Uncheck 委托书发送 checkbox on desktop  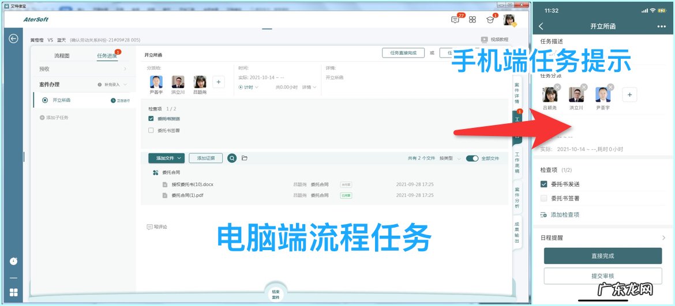pos(151,119)
